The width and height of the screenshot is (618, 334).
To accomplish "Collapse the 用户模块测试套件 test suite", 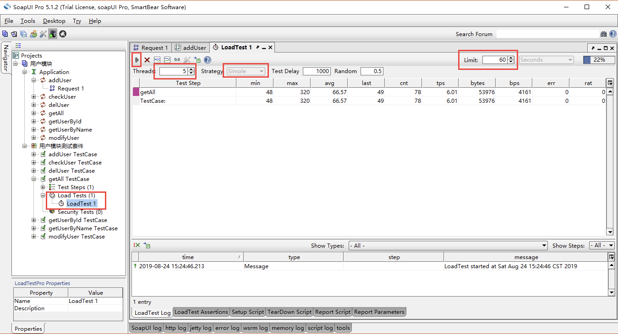I will point(25,146).
